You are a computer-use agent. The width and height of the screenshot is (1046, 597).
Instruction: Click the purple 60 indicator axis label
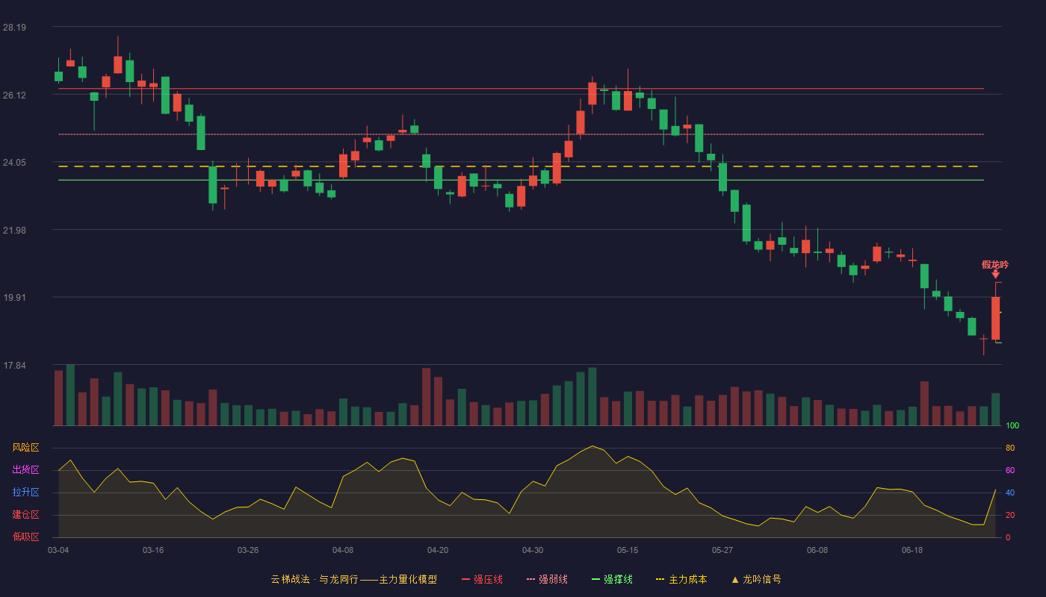(1010, 470)
